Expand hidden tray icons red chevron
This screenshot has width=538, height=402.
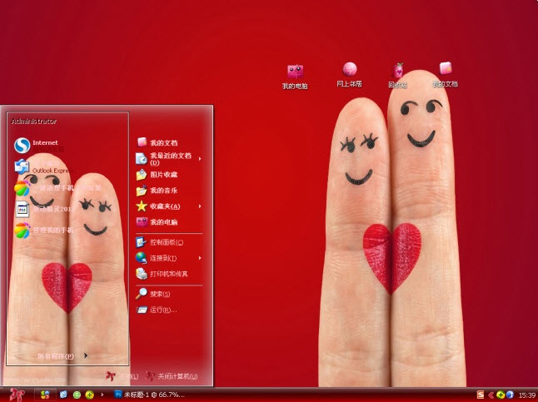[491, 395]
